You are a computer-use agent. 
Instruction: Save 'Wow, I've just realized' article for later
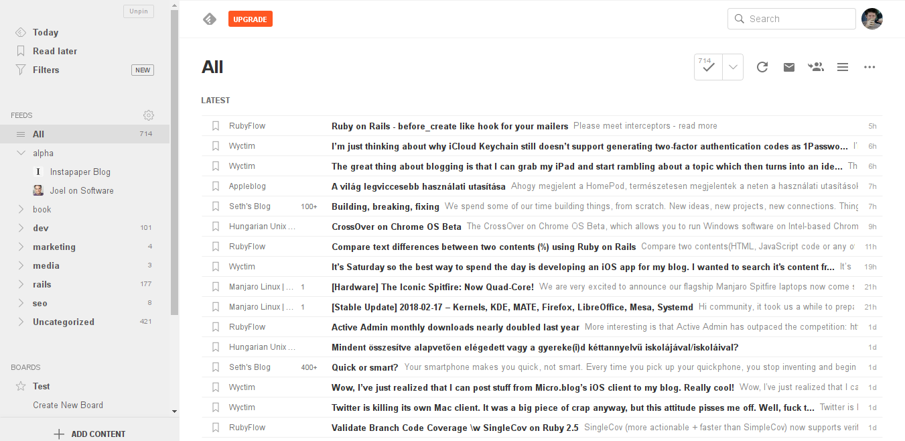pos(216,387)
